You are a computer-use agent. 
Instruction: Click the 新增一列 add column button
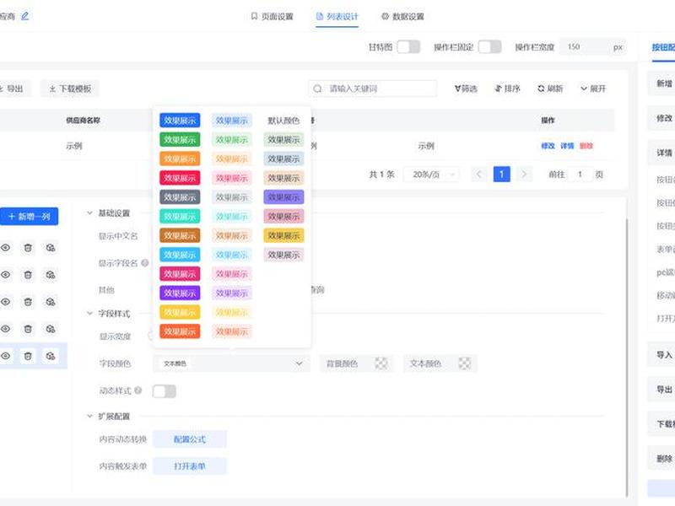(x=30, y=217)
